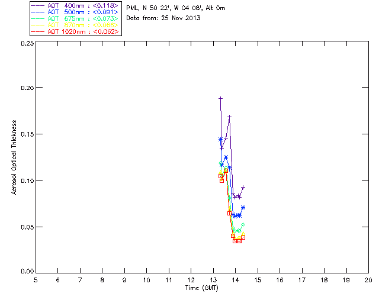Click the green dashed line sample in legend
Viewport: 379px width, 303px height.
pyautogui.click(x=38, y=18)
